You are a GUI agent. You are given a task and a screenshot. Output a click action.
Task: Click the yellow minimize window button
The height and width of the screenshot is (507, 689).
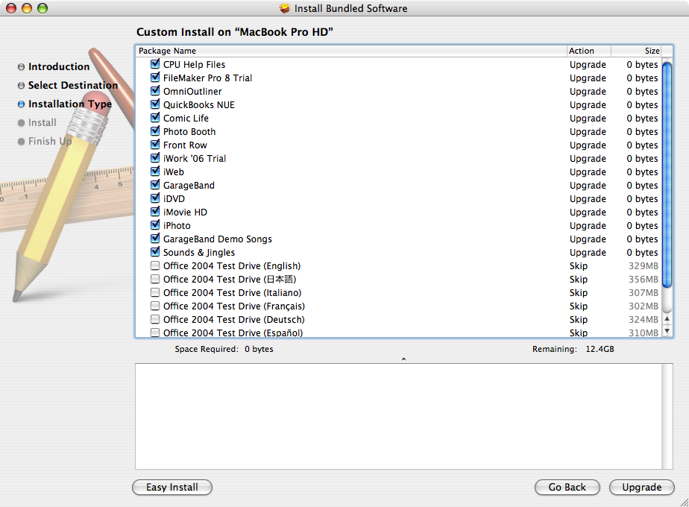click(27, 8)
